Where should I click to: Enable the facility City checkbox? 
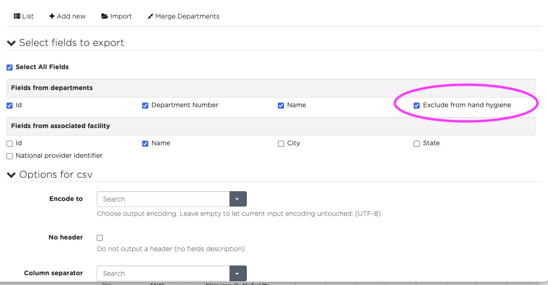[x=281, y=143]
